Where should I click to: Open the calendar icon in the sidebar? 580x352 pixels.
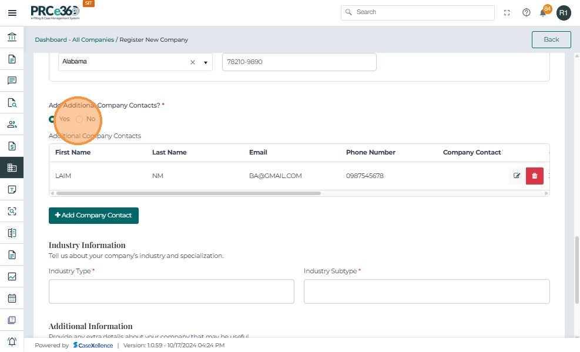tap(12, 298)
